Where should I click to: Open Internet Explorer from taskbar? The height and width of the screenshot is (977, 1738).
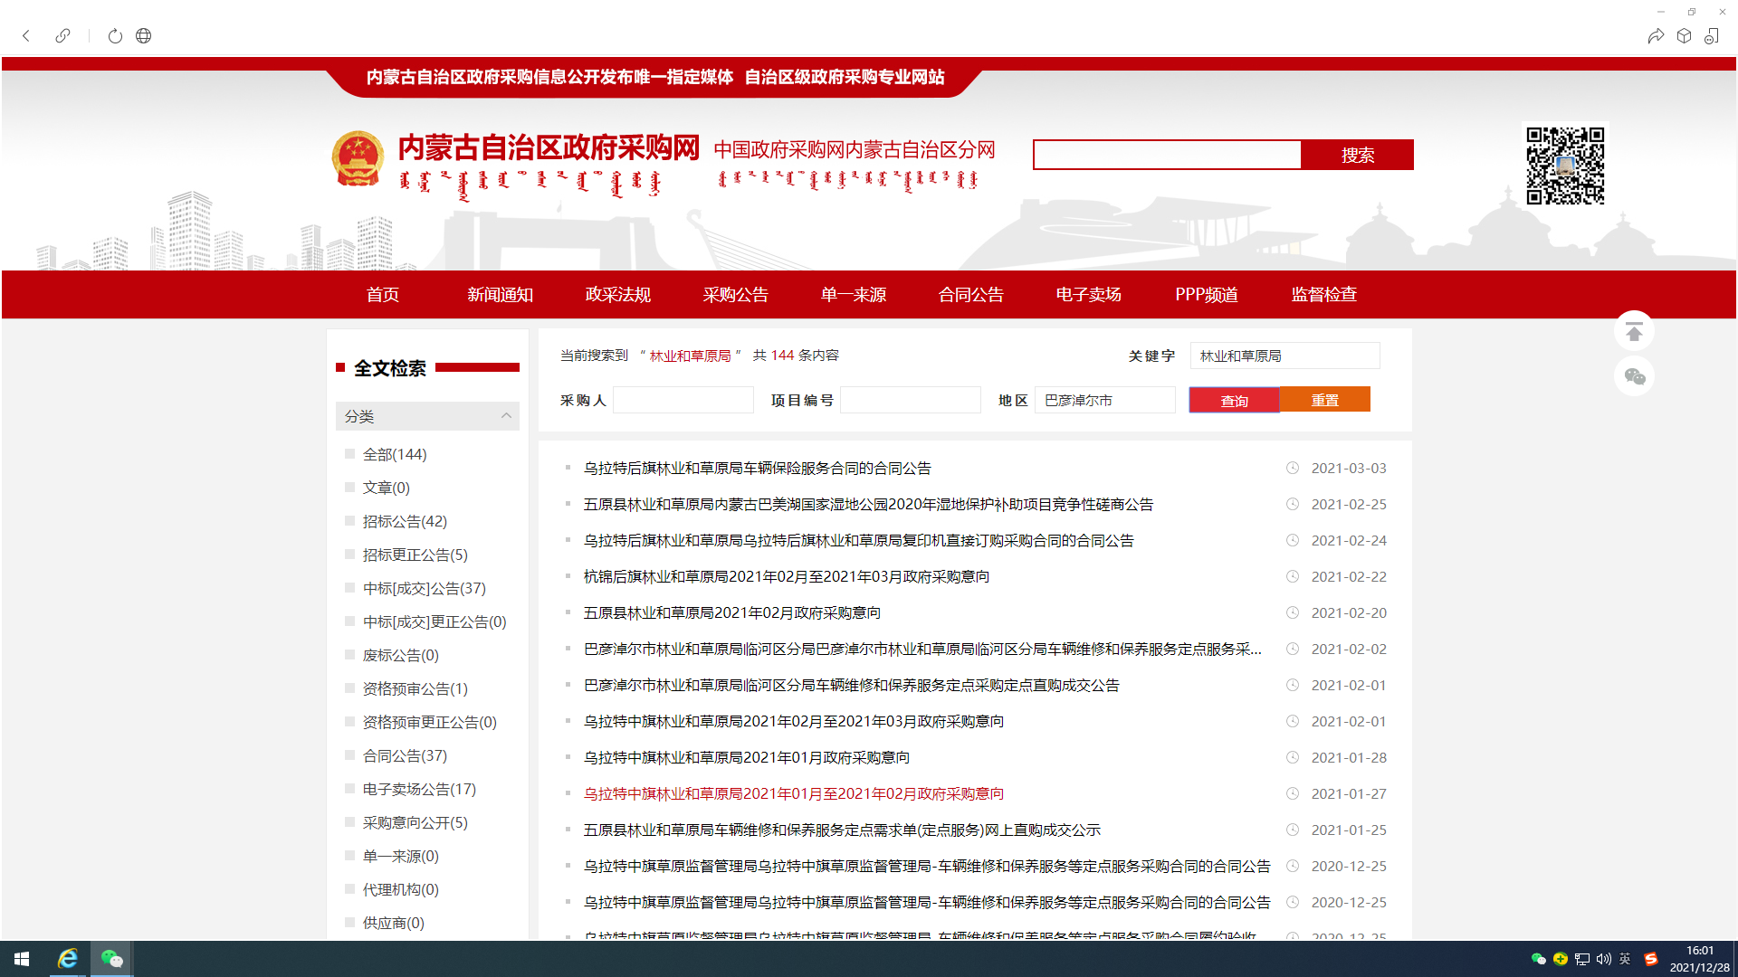click(67, 959)
